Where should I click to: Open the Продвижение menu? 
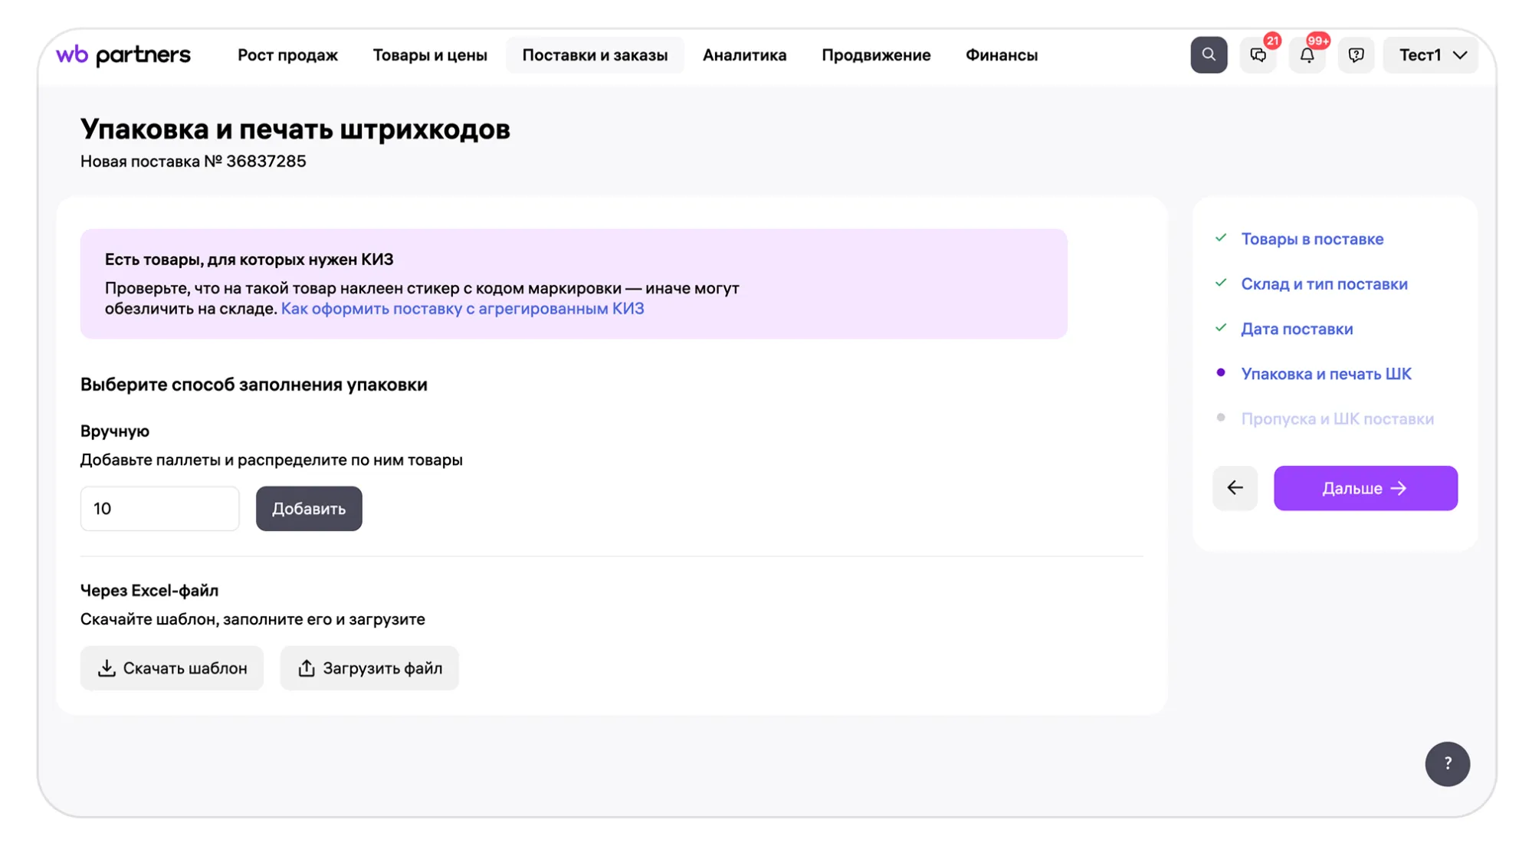pyautogui.click(x=876, y=55)
